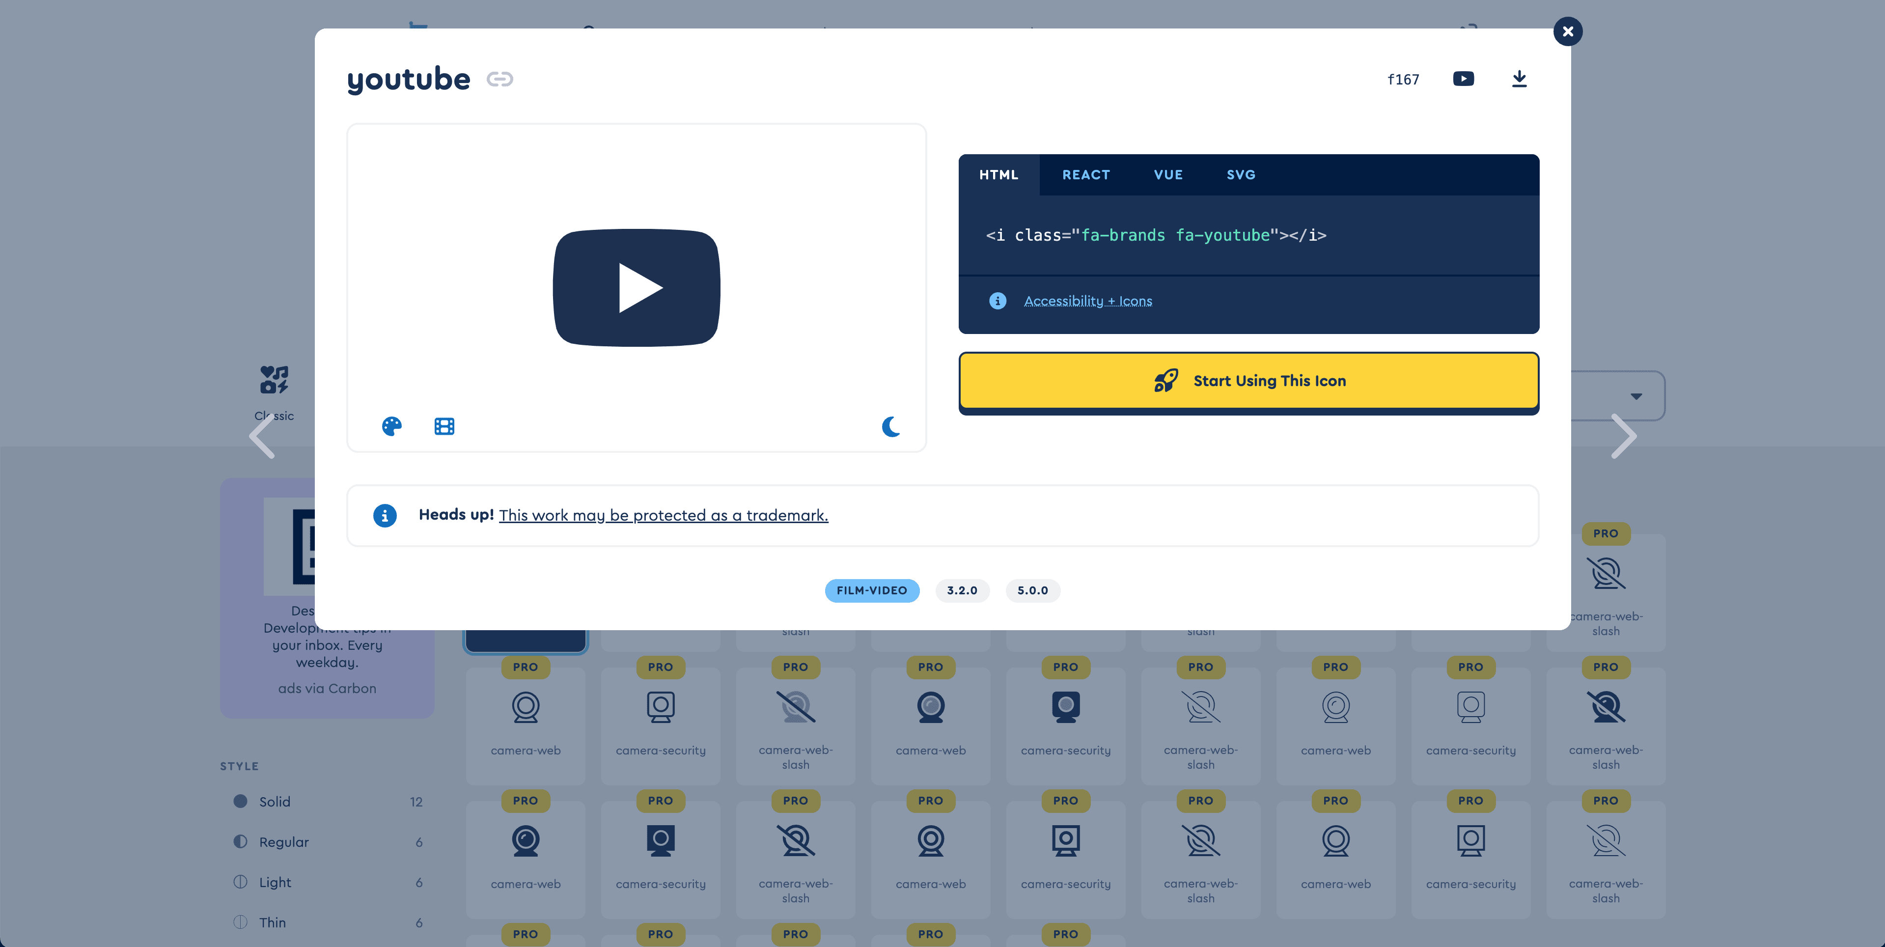Viewport: 1885px width, 947px height.
Task: Select Regular style radio button
Action: [239, 841]
